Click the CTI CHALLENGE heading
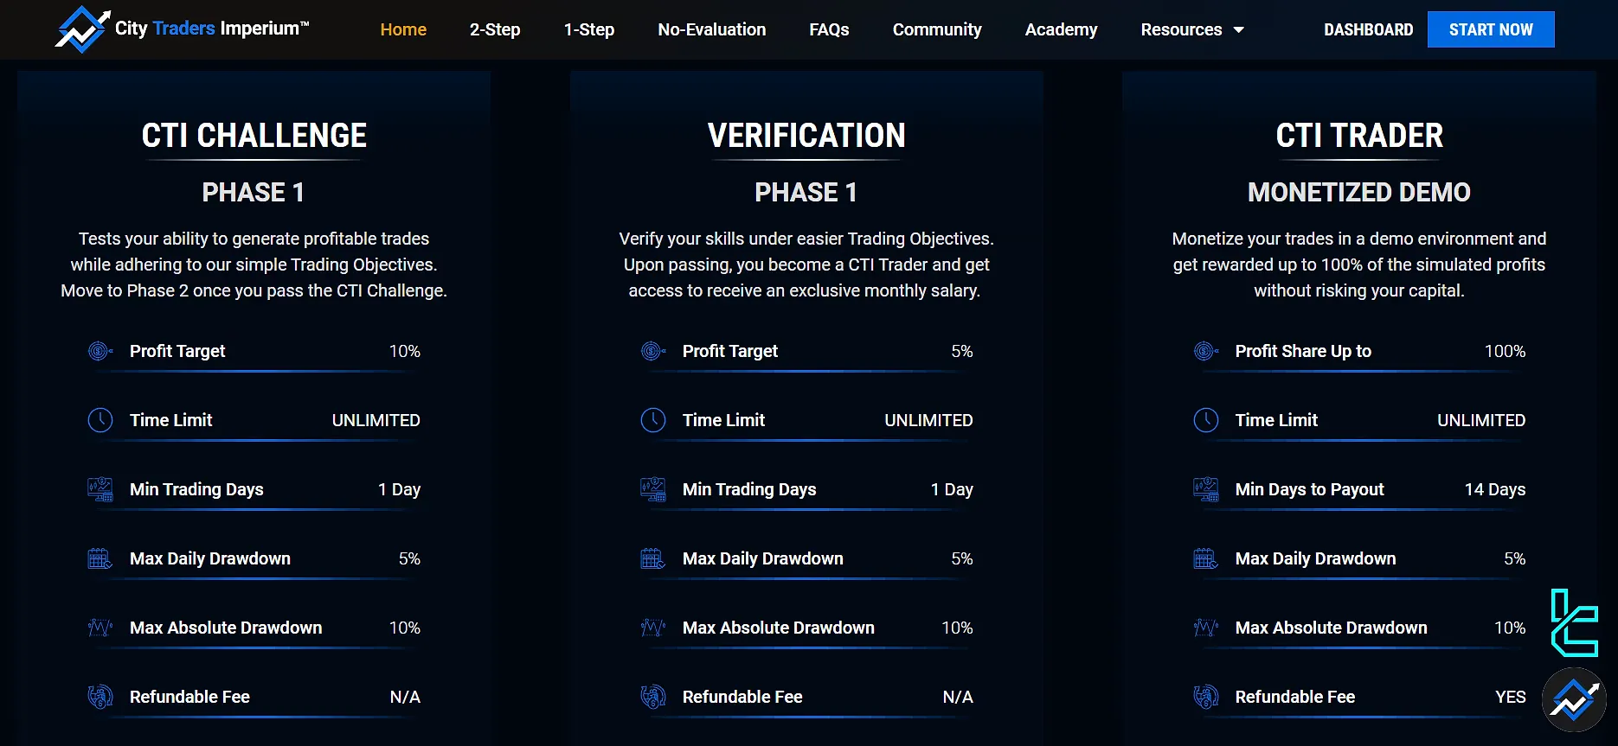This screenshot has width=1618, height=746. (254, 136)
